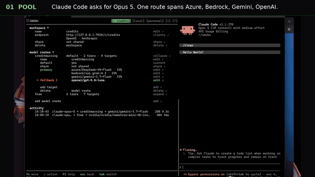Click the /clear command line
This screenshot has height=177, width=315.
(x=230, y=45)
